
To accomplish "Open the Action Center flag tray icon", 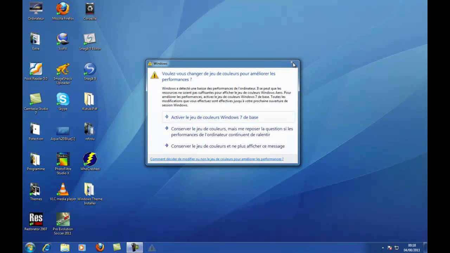I will coord(390,248).
